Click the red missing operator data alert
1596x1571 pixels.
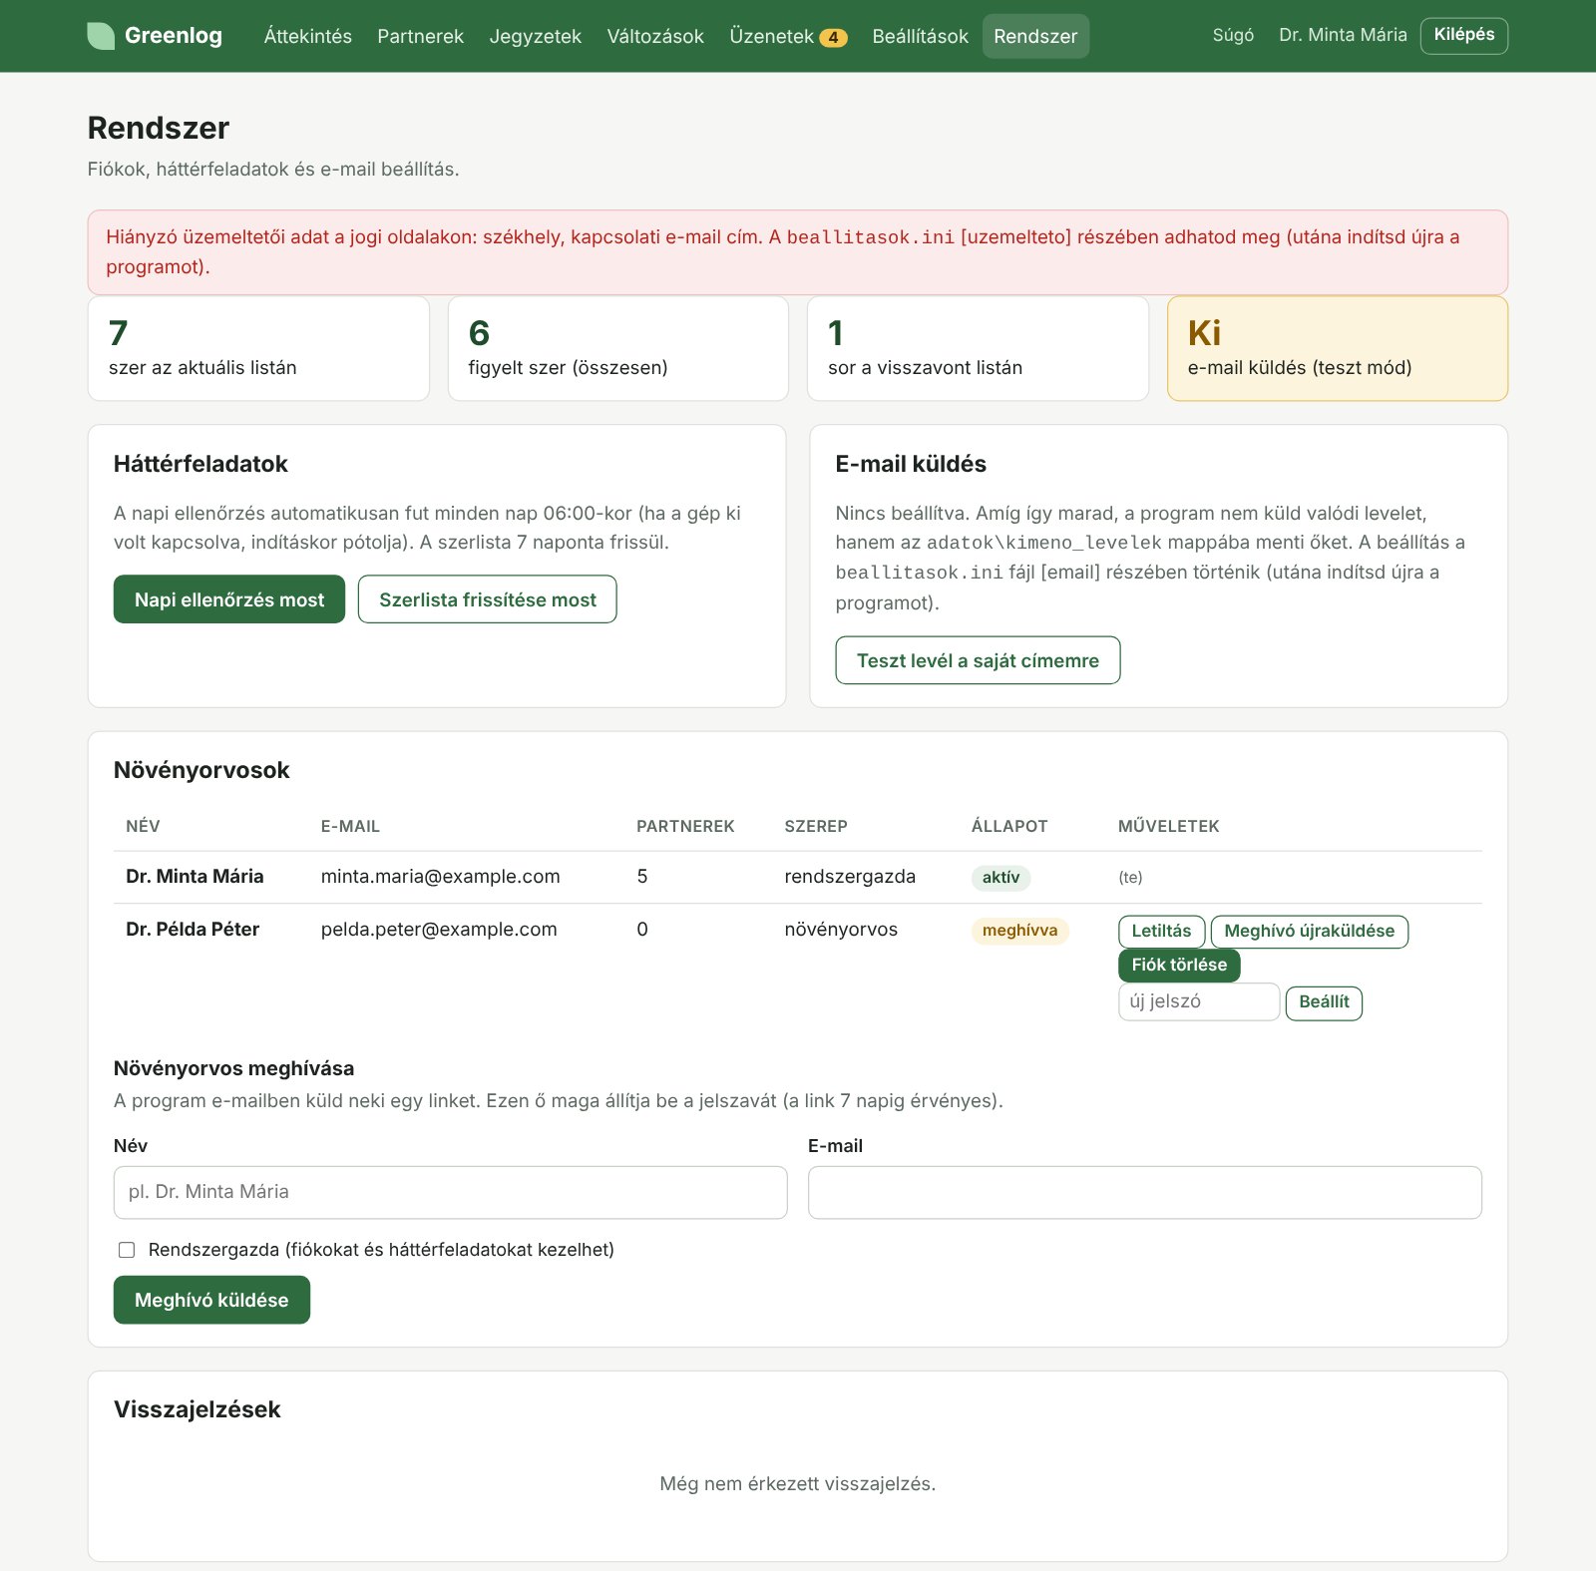[798, 252]
